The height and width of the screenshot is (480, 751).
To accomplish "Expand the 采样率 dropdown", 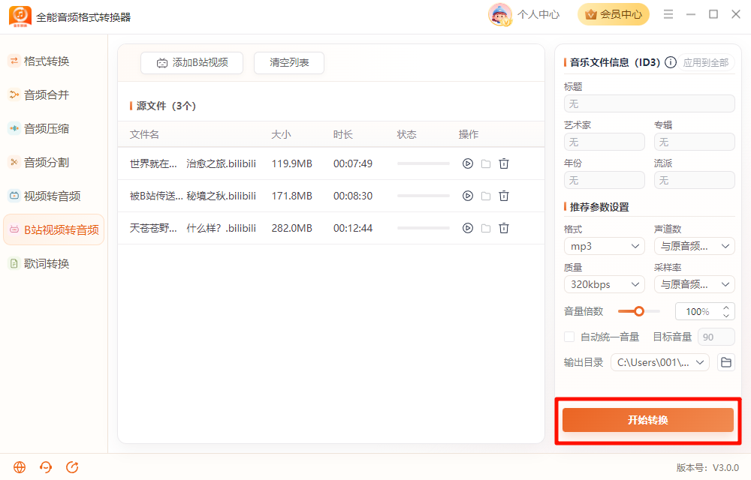I will (695, 284).
